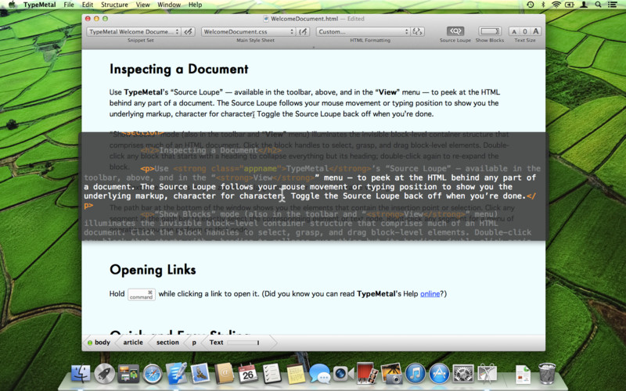Open the Help menu
The image size is (626, 391).
195,5
